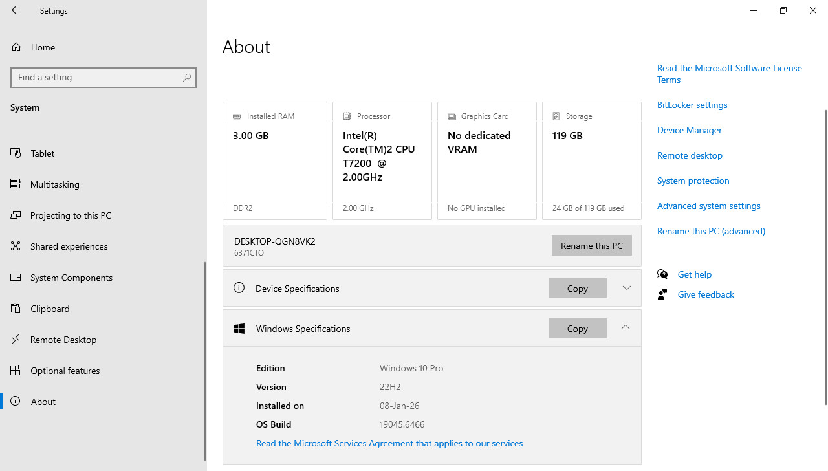Image resolution: width=828 pixels, height=471 pixels.
Task: Click the sidebar vertical scrollbar
Action: [205, 361]
